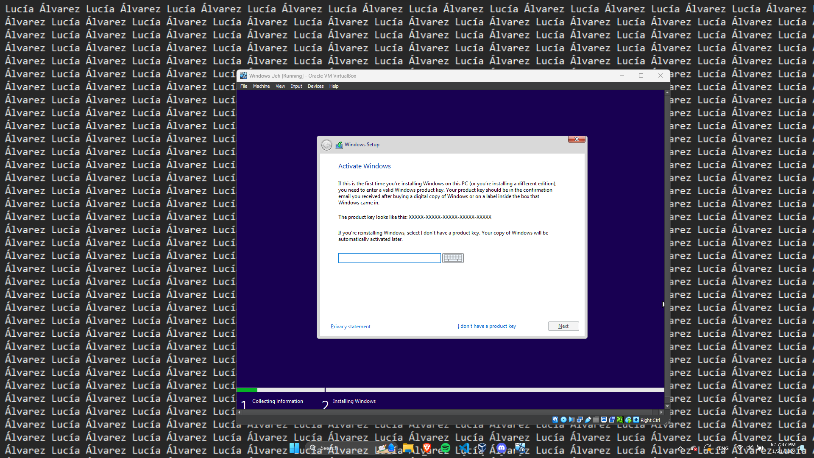
Task: Click the shared folders status icon
Action: 596,420
